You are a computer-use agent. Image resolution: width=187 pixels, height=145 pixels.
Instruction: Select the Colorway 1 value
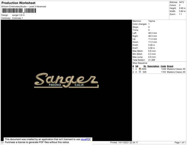17,18
